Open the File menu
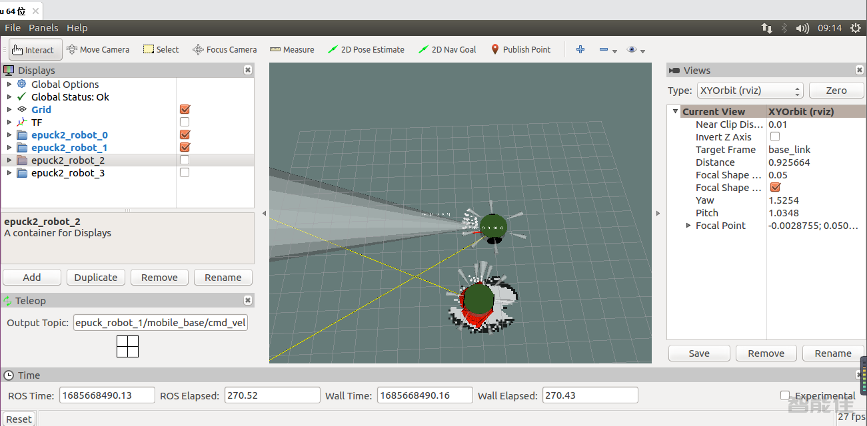 (x=13, y=28)
